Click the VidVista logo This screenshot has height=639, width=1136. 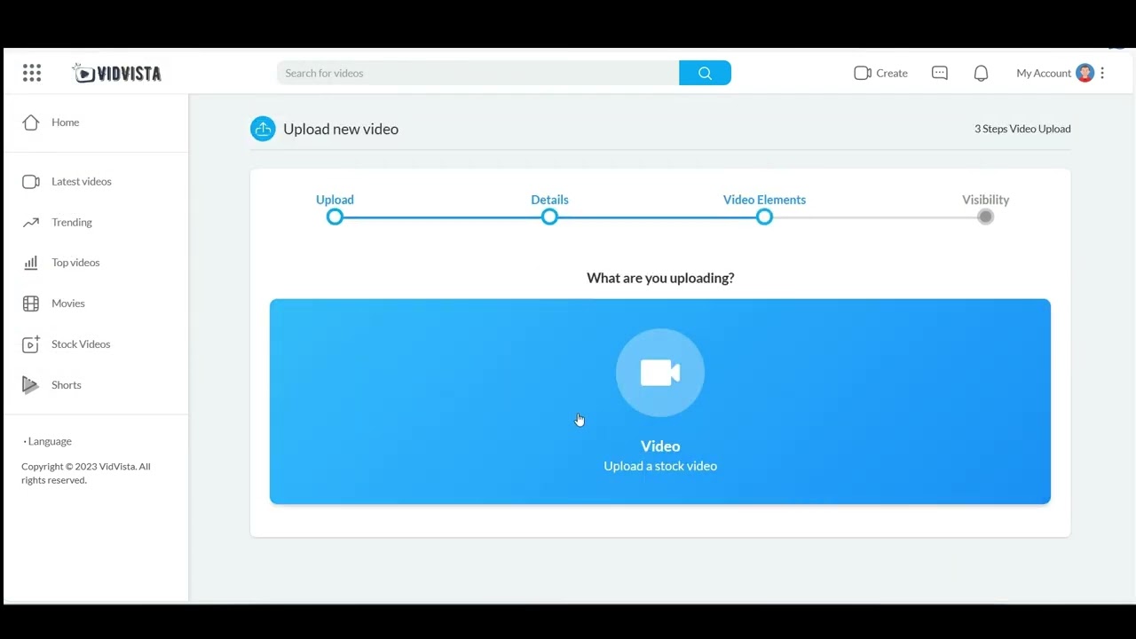(x=117, y=73)
